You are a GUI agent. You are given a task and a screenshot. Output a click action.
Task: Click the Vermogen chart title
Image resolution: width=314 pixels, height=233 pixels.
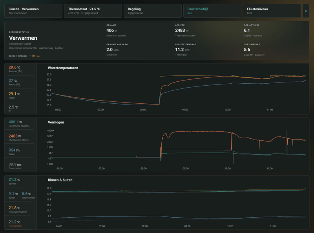pyautogui.click(x=56, y=122)
